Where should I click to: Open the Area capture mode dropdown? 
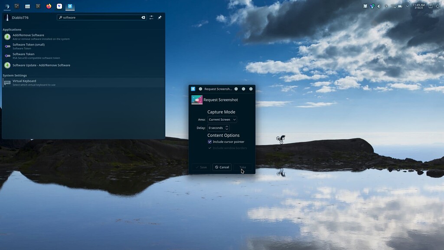(222, 119)
